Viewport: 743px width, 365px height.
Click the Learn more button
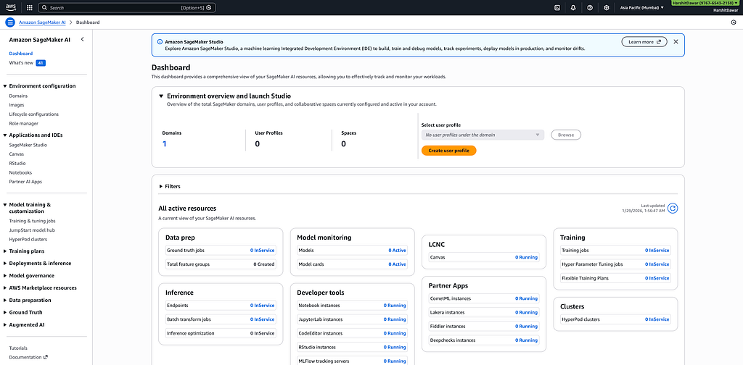click(x=644, y=41)
